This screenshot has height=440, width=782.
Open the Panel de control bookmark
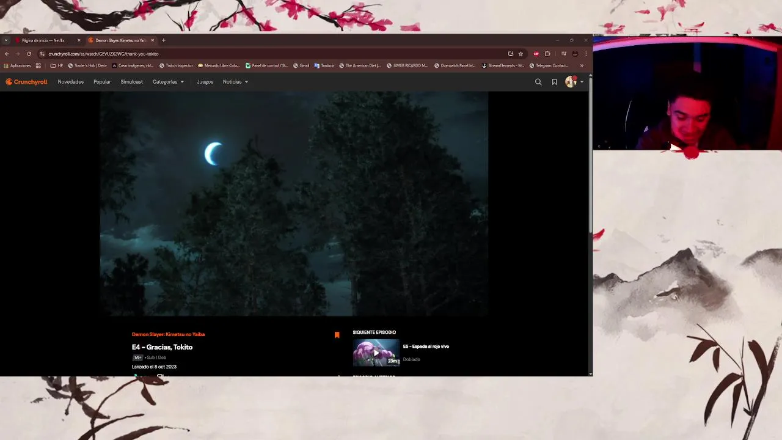pos(266,65)
